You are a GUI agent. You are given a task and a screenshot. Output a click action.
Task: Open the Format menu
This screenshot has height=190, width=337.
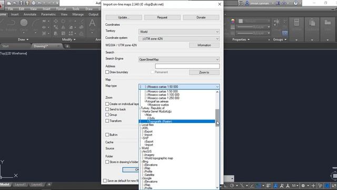[x=61, y=9]
